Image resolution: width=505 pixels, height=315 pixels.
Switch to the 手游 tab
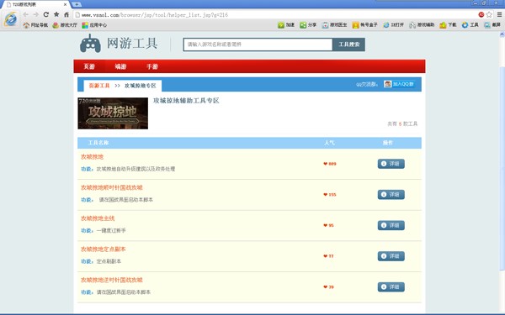152,66
